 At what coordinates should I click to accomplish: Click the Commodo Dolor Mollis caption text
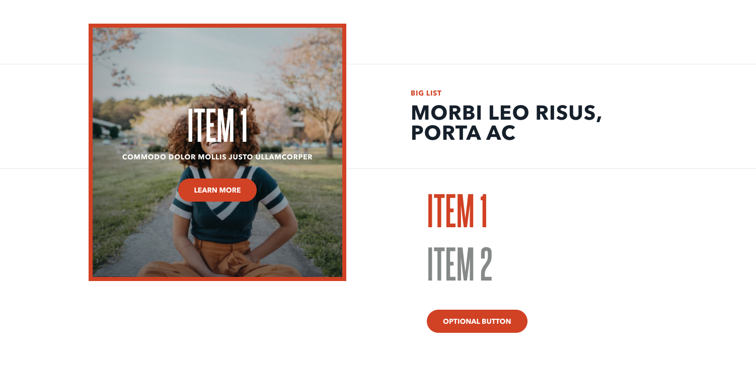coord(217,157)
